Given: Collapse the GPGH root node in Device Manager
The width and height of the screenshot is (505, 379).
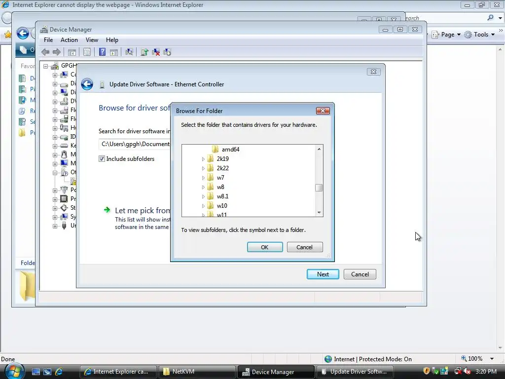Looking at the screenshot, I should point(46,66).
